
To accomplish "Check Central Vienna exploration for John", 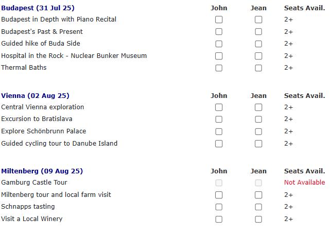I will (x=219, y=107).
